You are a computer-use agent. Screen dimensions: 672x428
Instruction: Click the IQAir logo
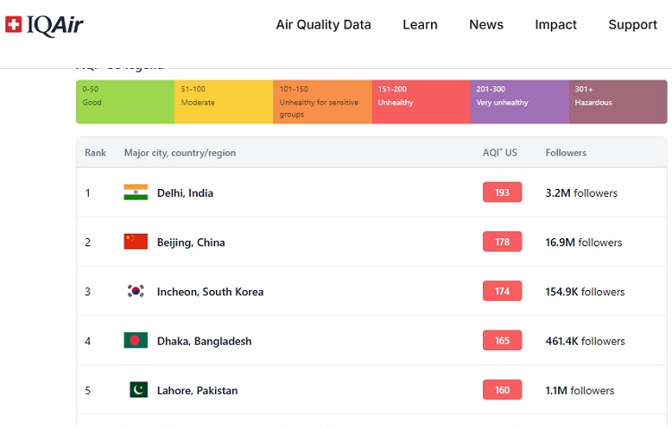pos(44,25)
